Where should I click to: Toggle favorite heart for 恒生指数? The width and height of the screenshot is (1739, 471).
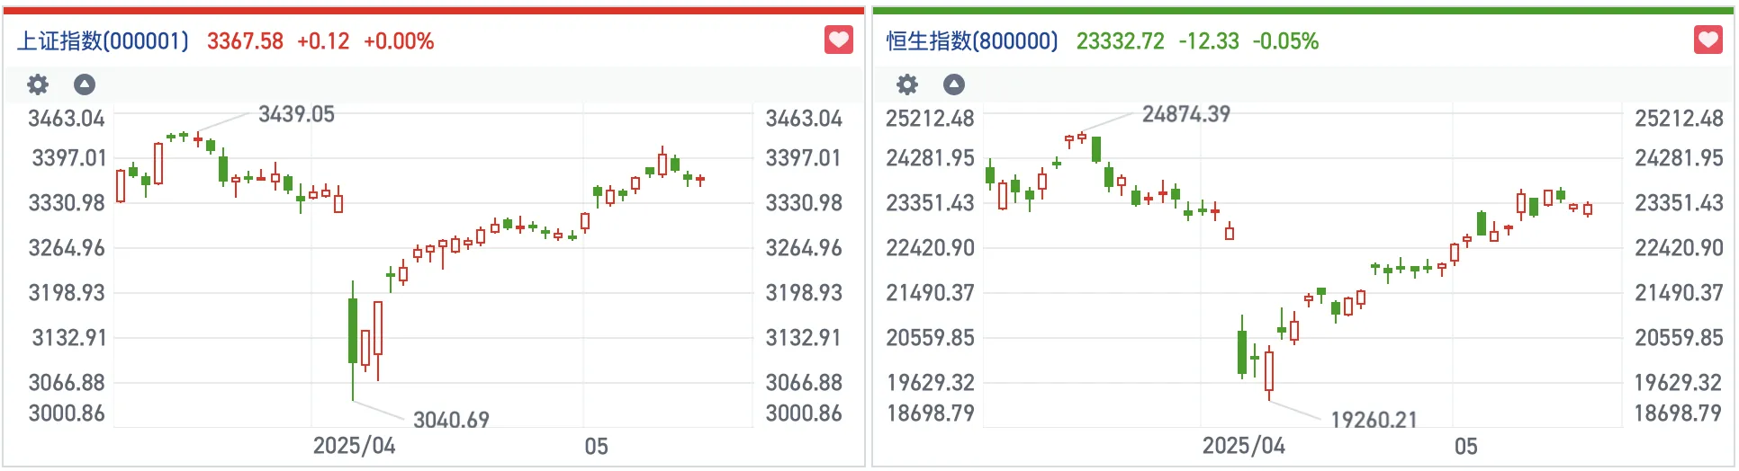click(x=1707, y=40)
